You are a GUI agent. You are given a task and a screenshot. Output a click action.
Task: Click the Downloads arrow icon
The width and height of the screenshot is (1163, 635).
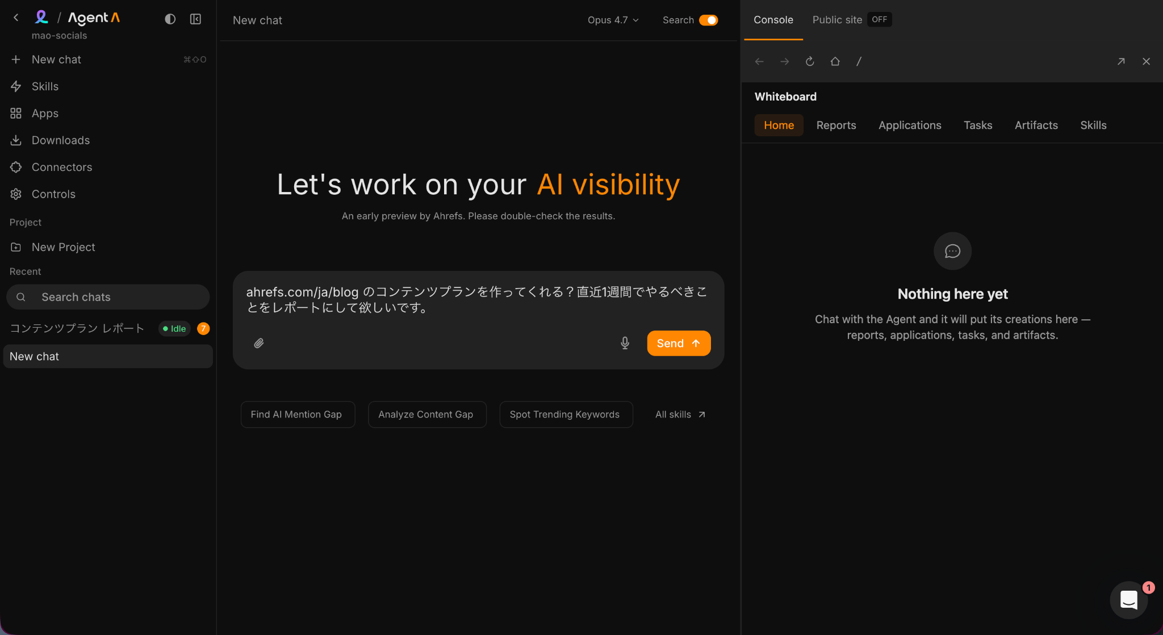point(16,140)
